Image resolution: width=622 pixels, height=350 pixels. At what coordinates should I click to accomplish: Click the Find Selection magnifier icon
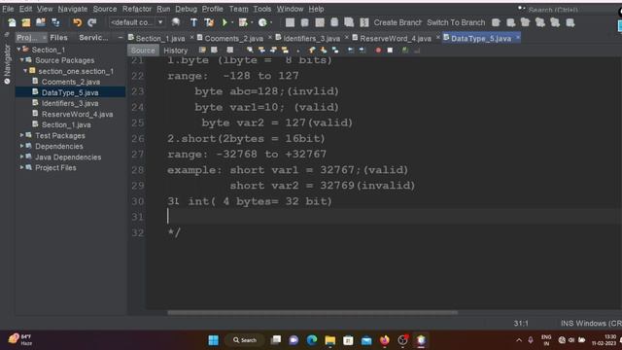[250, 50]
